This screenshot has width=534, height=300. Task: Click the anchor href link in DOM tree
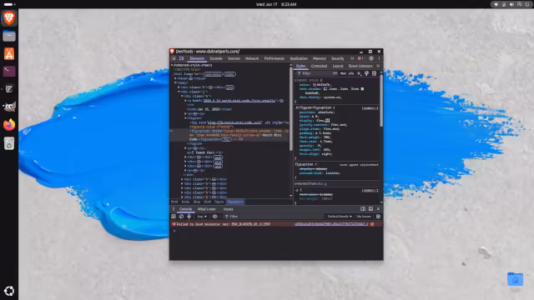coord(239,101)
